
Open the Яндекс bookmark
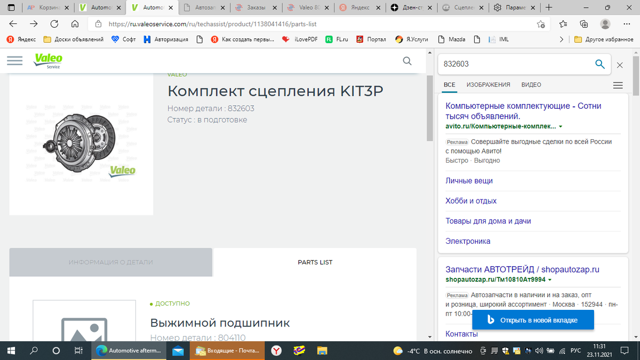[x=21, y=39]
